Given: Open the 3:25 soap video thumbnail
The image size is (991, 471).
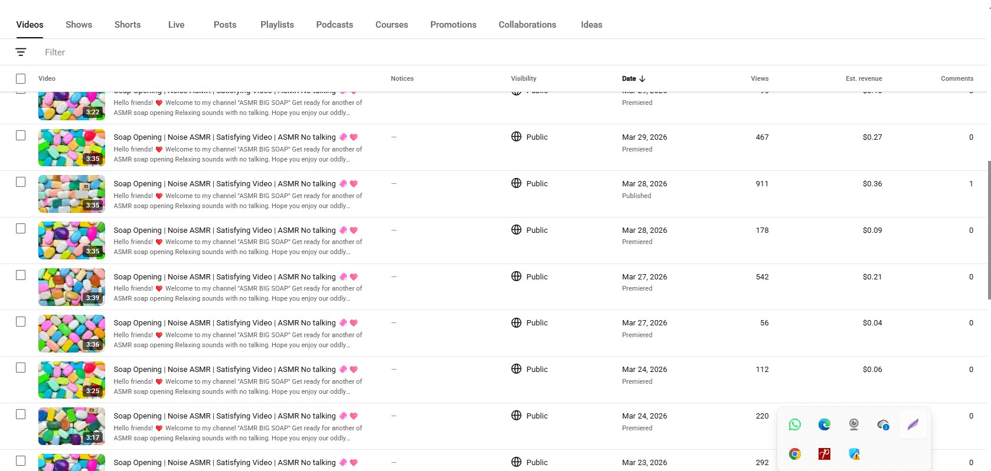Looking at the screenshot, I should [x=71, y=380].
